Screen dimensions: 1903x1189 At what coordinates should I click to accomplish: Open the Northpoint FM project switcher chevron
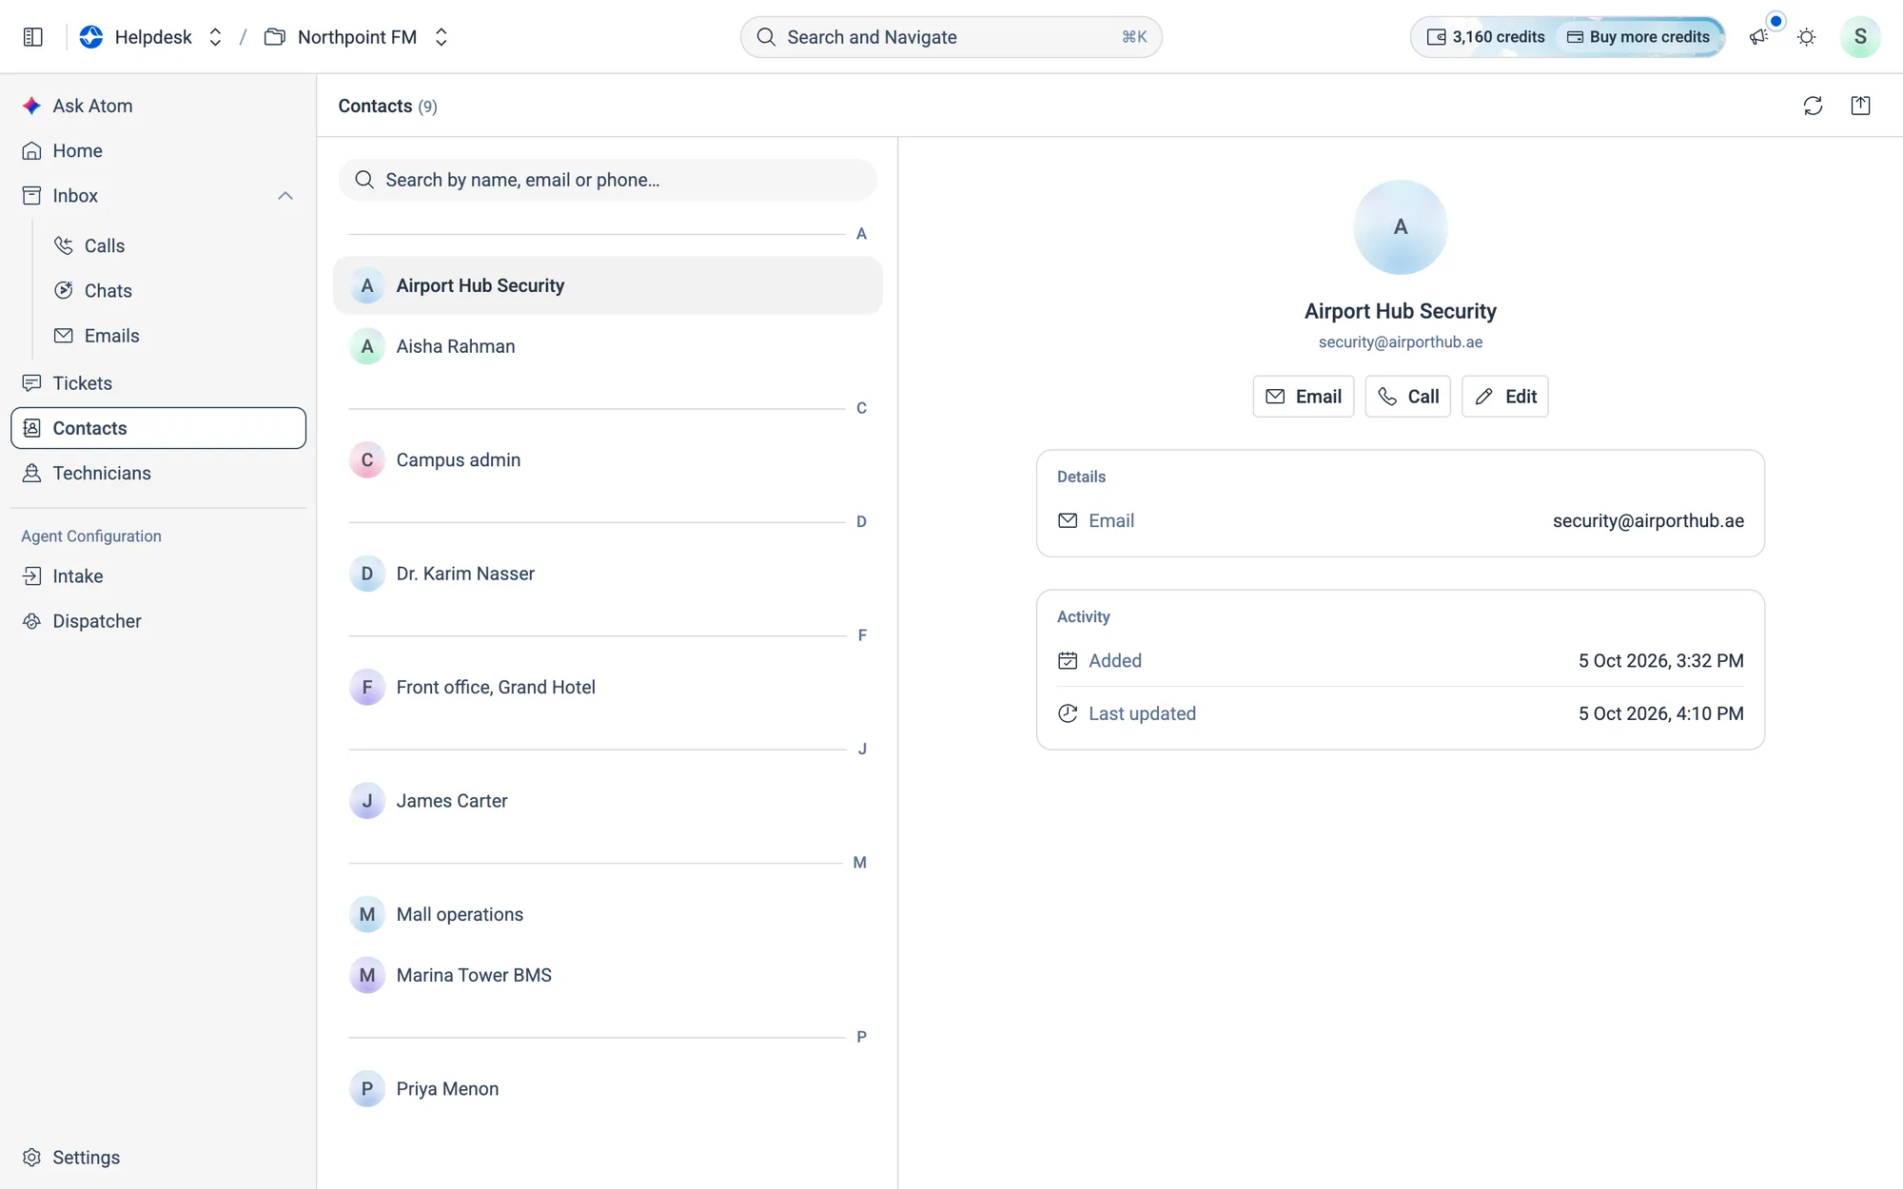pos(441,37)
